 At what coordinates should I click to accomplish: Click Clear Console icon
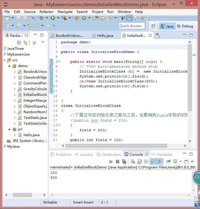pos(133,161)
